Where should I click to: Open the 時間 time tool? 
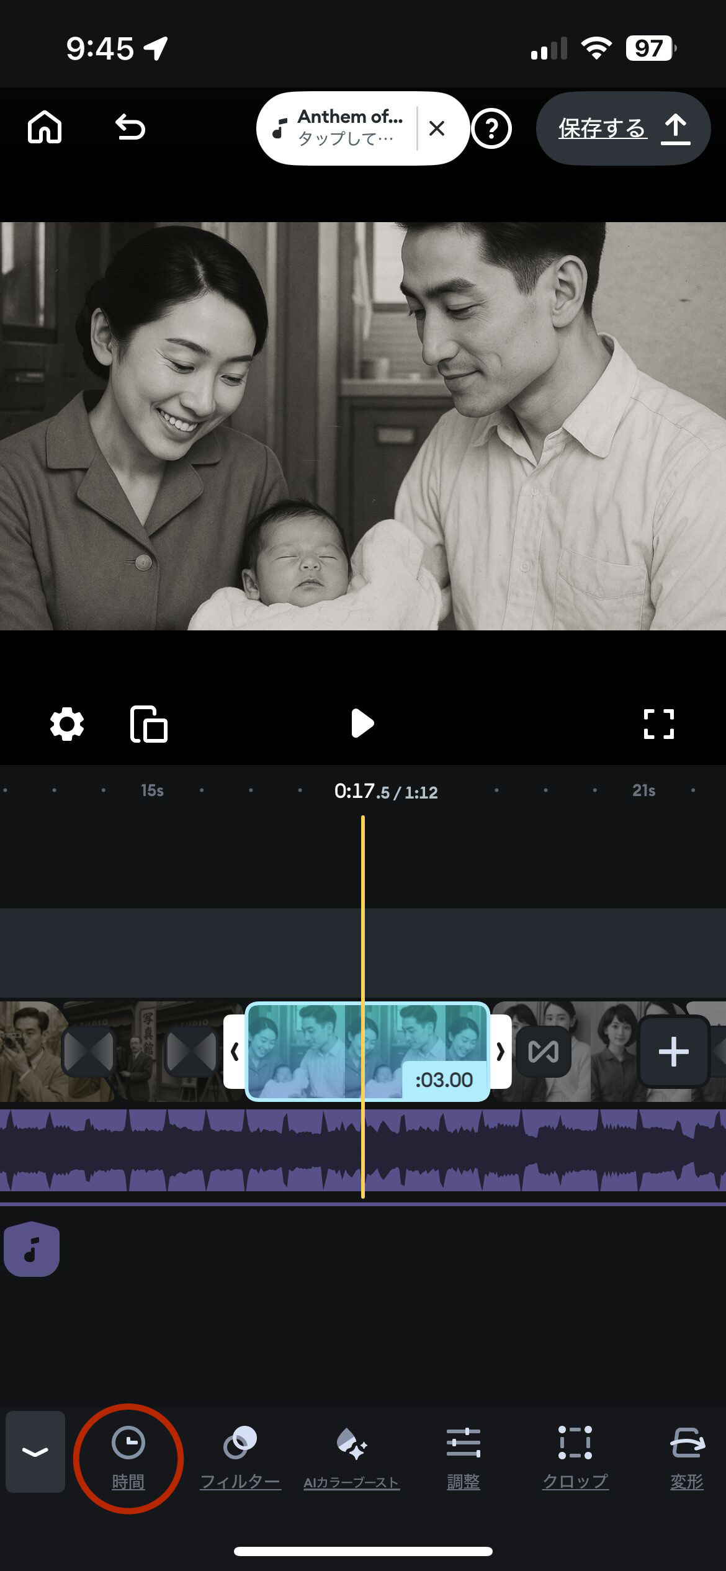click(128, 1458)
